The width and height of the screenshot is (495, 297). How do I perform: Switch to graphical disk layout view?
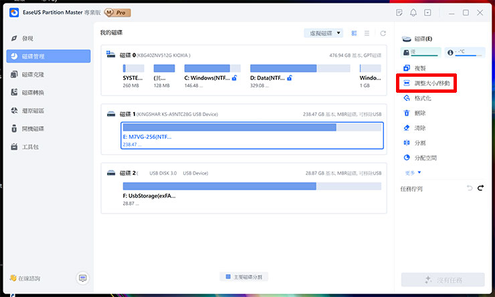click(x=355, y=33)
